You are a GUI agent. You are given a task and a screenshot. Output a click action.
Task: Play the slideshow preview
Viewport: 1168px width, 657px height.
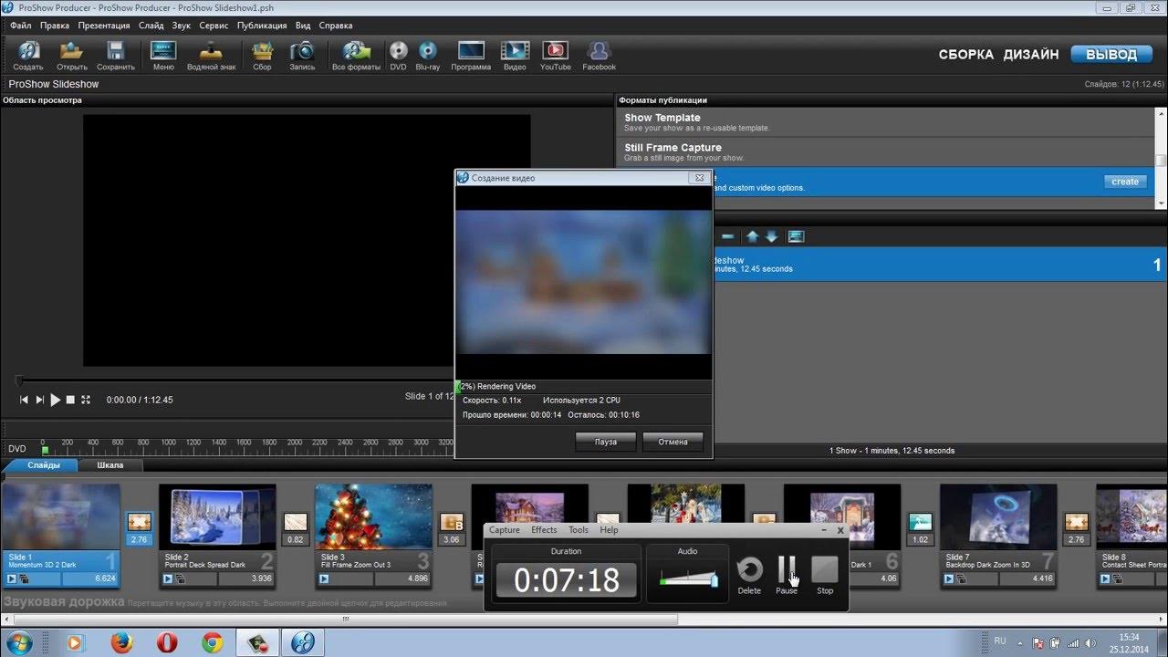(x=55, y=400)
